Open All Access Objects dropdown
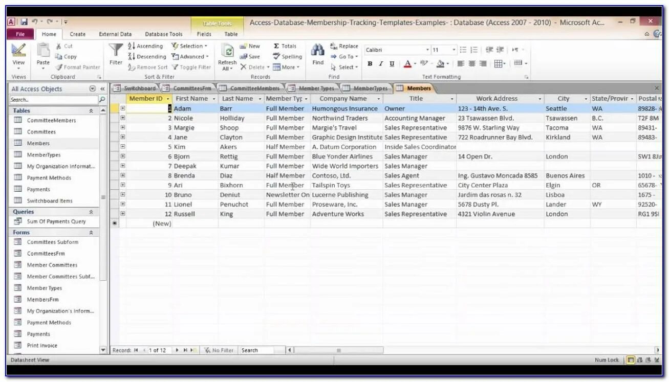Screen dimensions: 669x382 pos(93,88)
